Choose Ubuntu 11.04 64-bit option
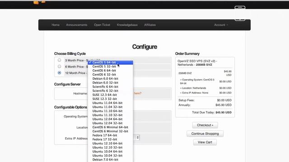 pyautogui.click(x=110, y=103)
